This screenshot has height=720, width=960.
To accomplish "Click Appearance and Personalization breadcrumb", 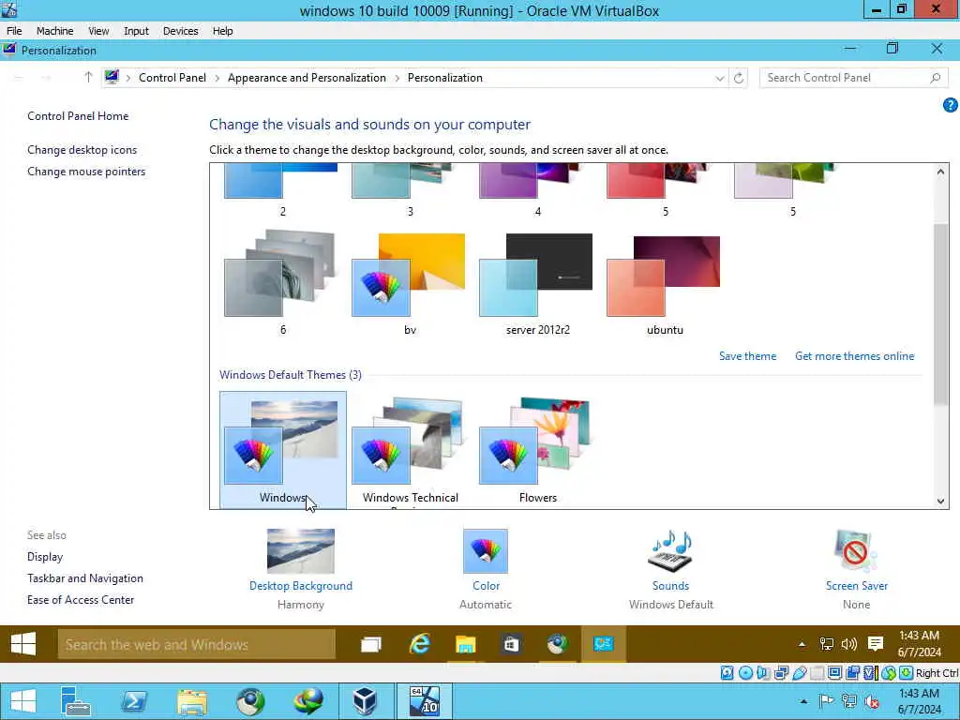I will pyautogui.click(x=307, y=78).
